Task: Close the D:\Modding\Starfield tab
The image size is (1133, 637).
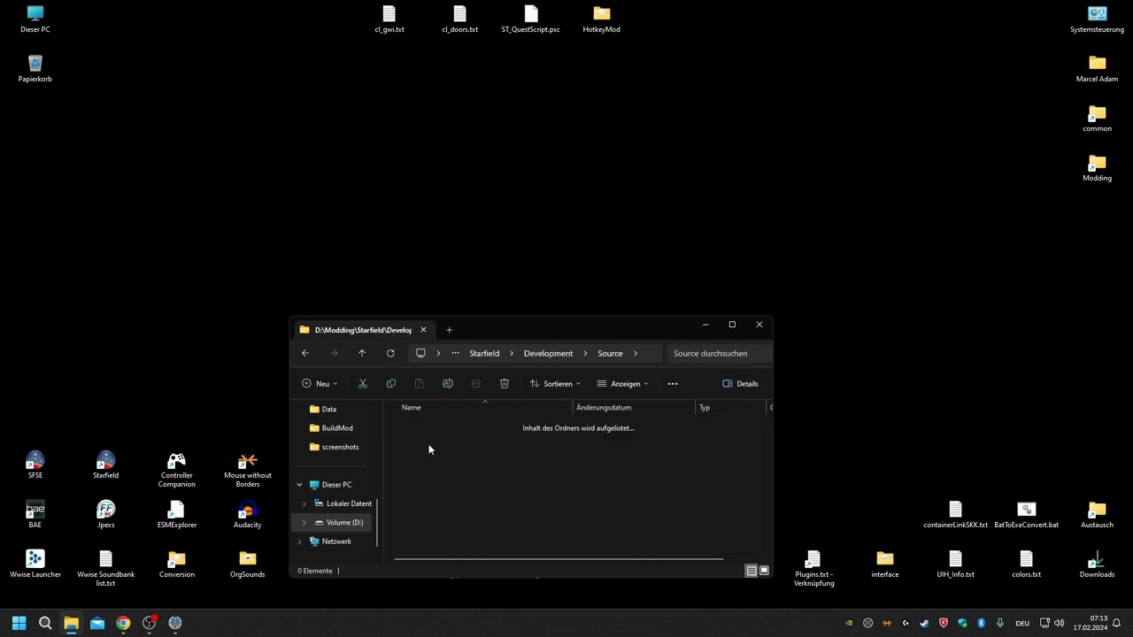Action: point(423,330)
